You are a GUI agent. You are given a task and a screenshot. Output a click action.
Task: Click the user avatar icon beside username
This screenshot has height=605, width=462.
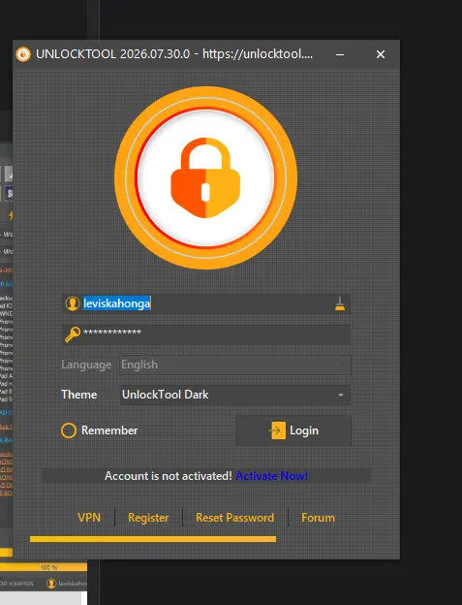pos(72,303)
